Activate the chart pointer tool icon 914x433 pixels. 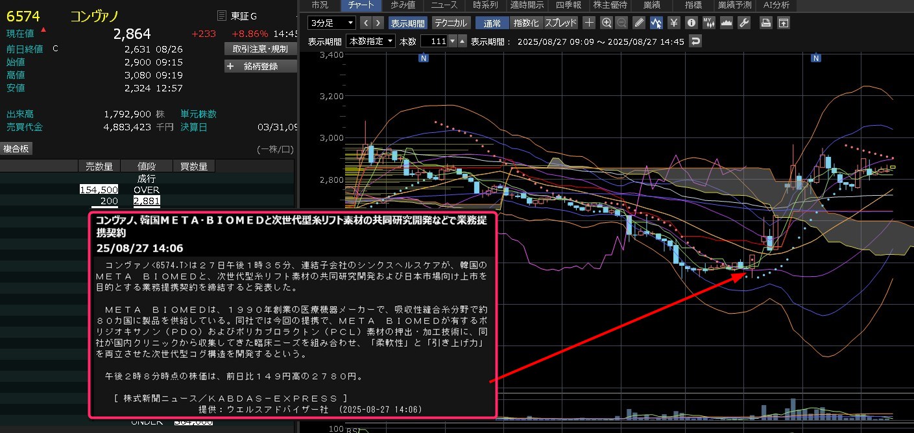656,23
